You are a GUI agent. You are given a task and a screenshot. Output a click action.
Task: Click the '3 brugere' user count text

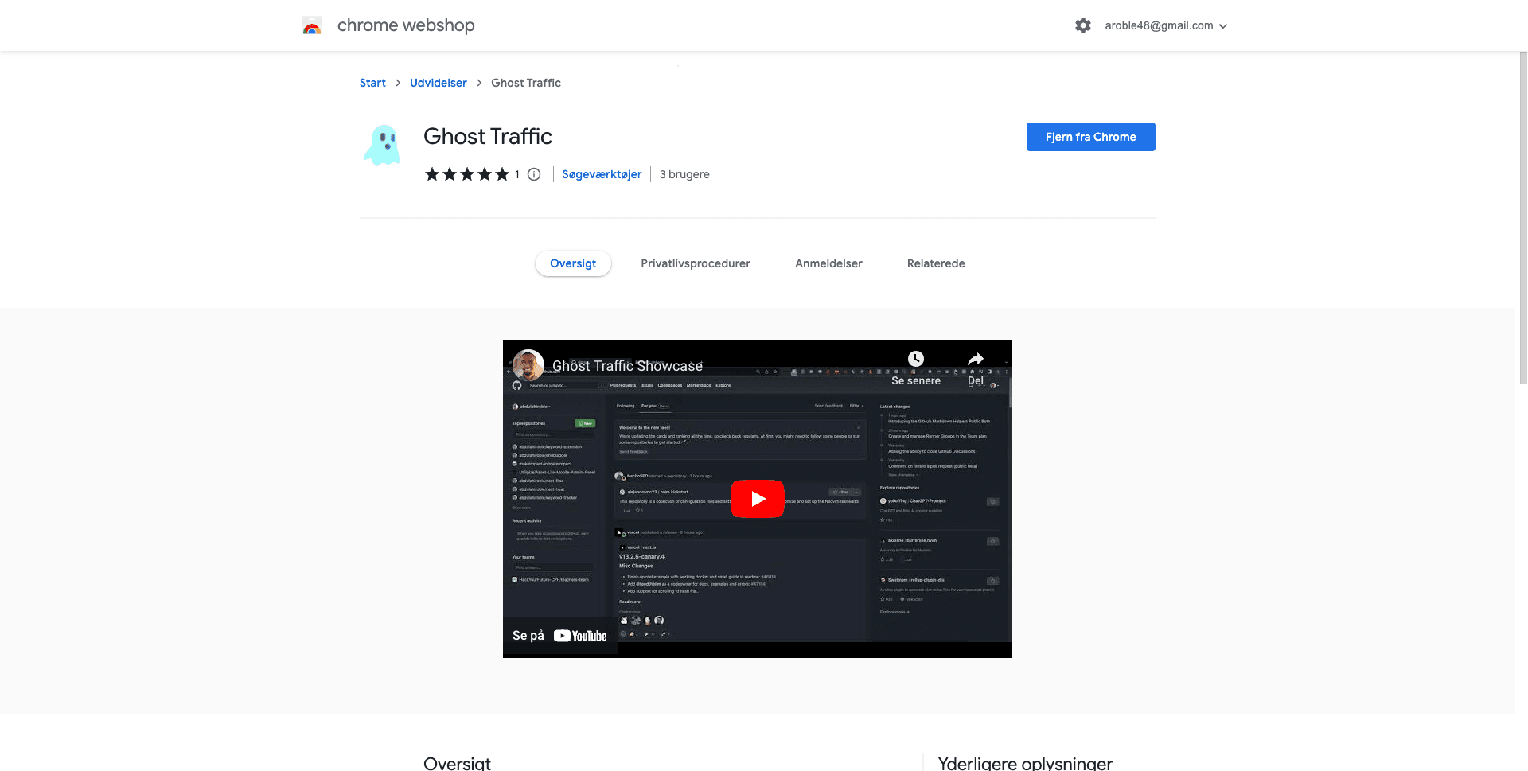click(684, 174)
